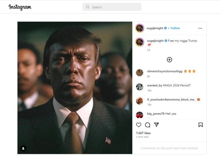Viewport: 221px width, 162px height.
Task: Open slimerichxyvictoriousfrgg commenter profile
Action: click(x=165, y=71)
